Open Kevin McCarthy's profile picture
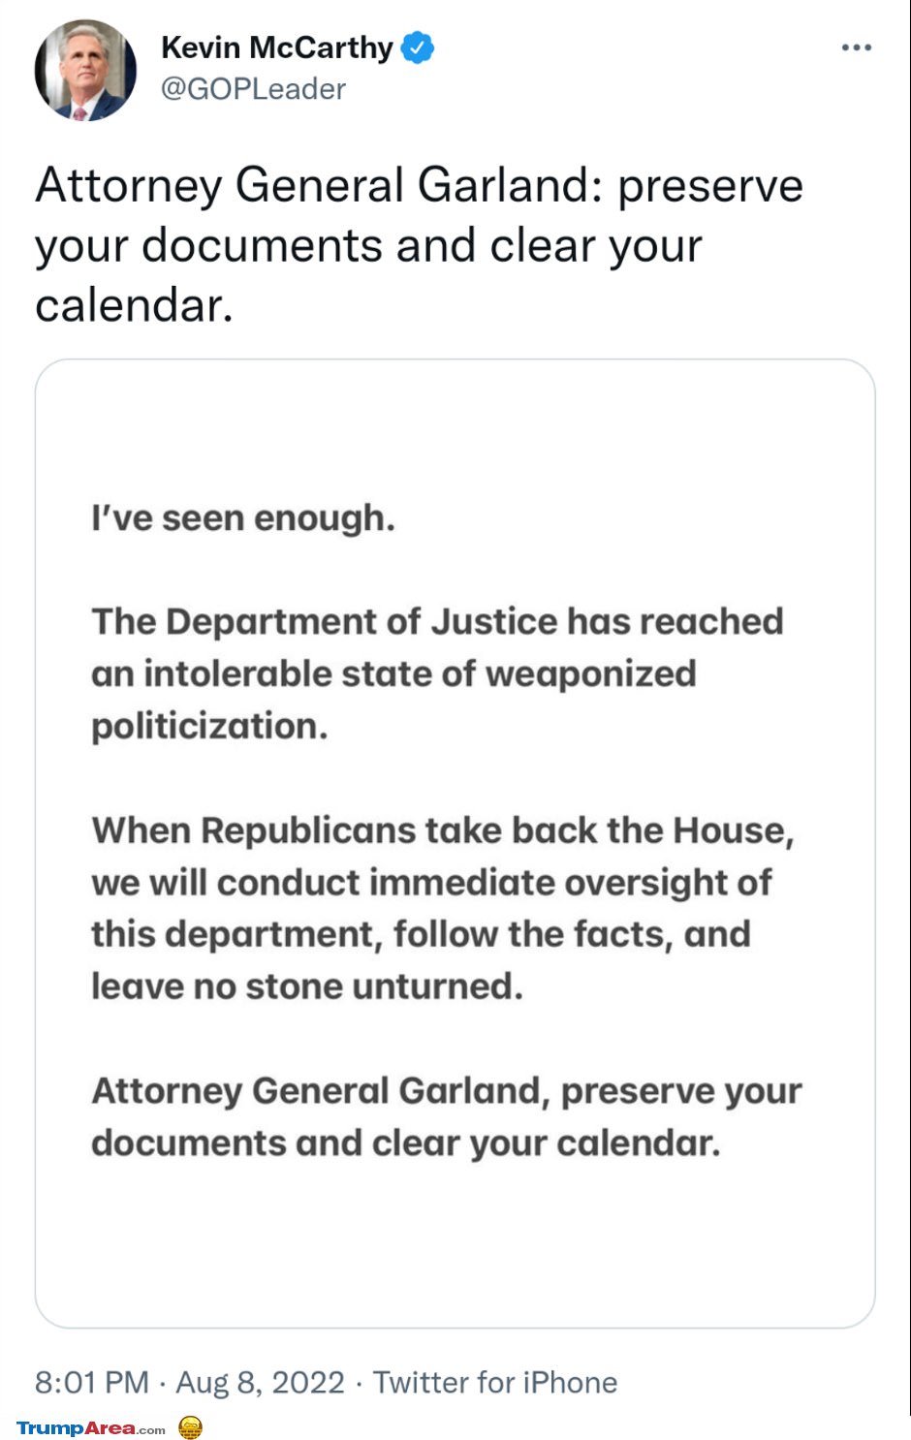The width and height of the screenshot is (911, 1440). pos(85,70)
